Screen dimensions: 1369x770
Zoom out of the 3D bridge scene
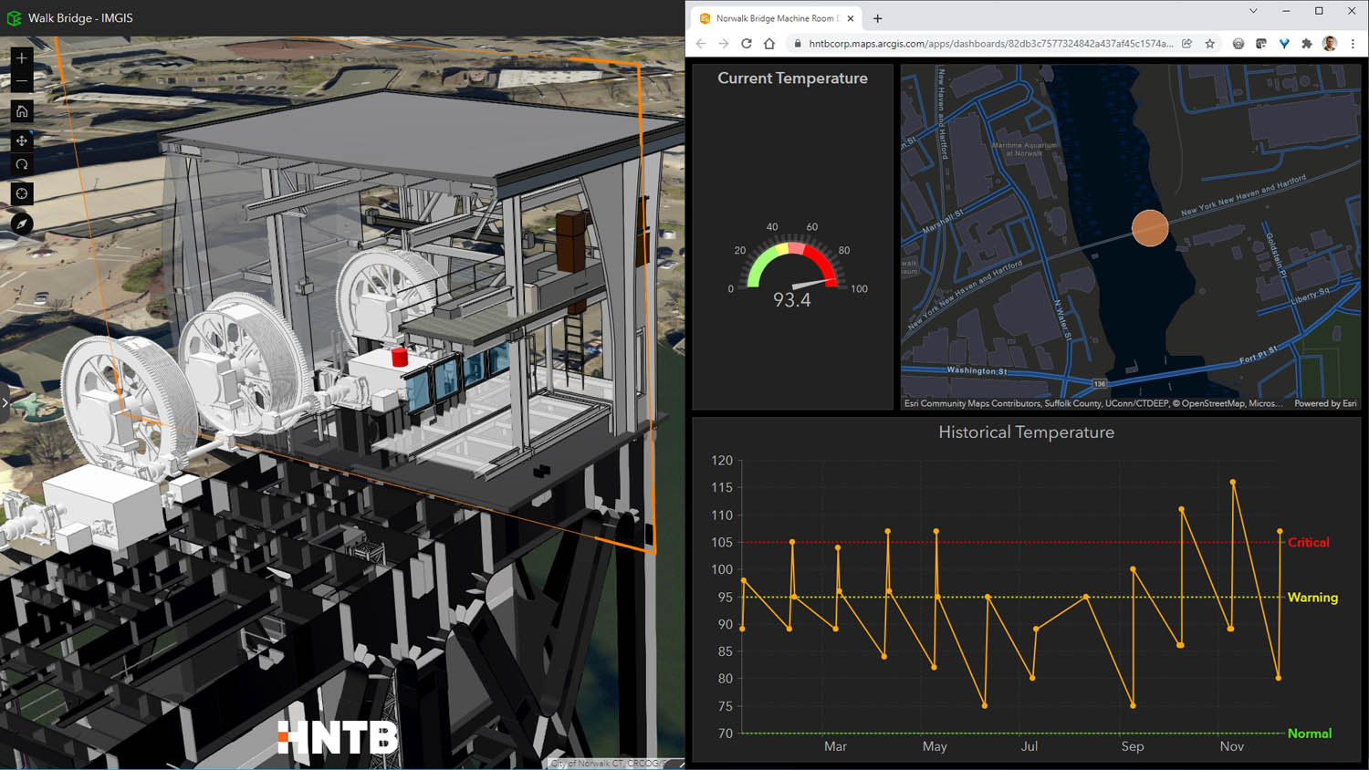[x=22, y=82]
